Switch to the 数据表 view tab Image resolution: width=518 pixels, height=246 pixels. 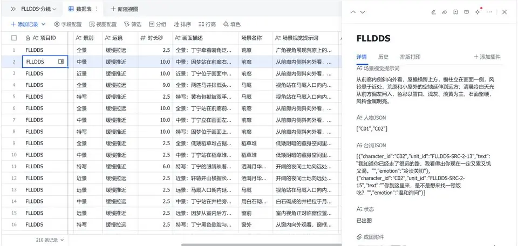click(80, 9)
